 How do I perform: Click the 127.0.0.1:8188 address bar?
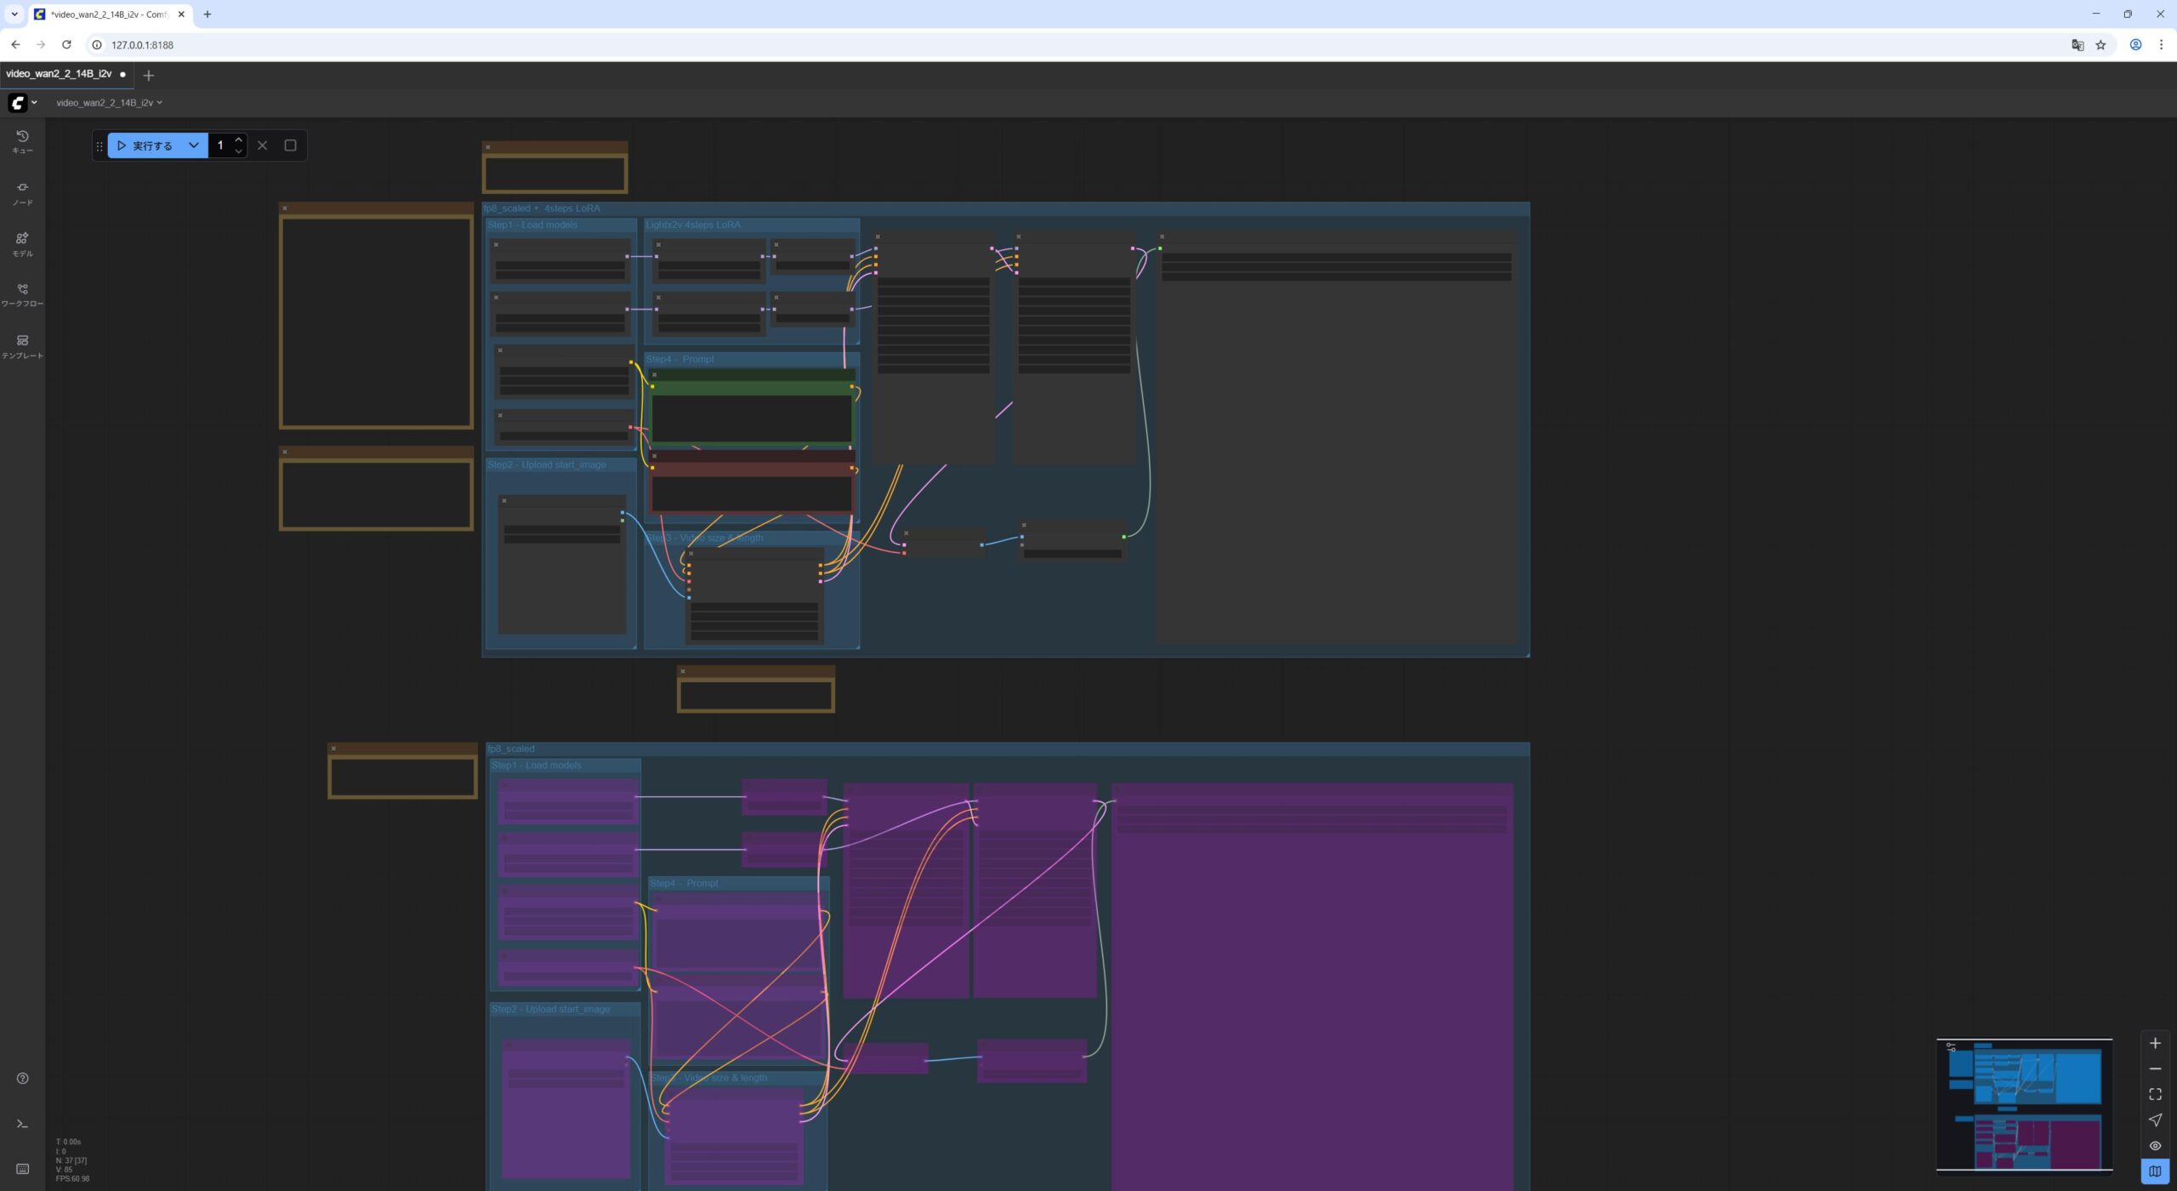point(142,45)
